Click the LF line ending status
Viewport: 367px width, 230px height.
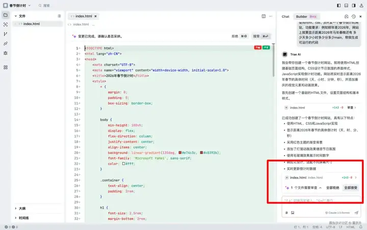point(340,227)
